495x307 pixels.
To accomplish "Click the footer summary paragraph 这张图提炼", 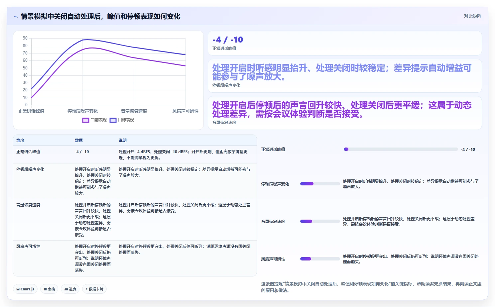I will (x=371, y=287).
